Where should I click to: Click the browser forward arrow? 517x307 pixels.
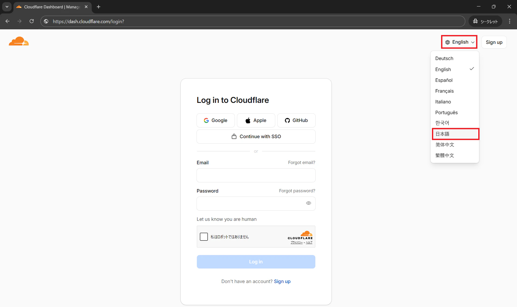point(19,21)
